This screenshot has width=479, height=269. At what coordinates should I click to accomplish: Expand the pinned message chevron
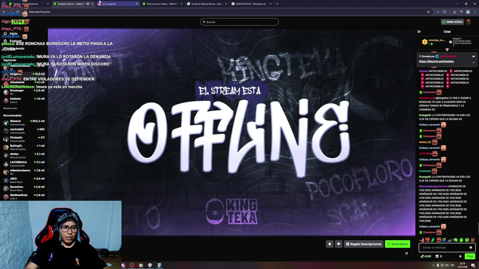473,62
